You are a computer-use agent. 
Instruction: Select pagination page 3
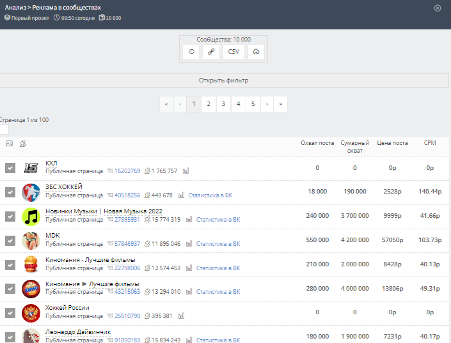(x=223, y=104)
